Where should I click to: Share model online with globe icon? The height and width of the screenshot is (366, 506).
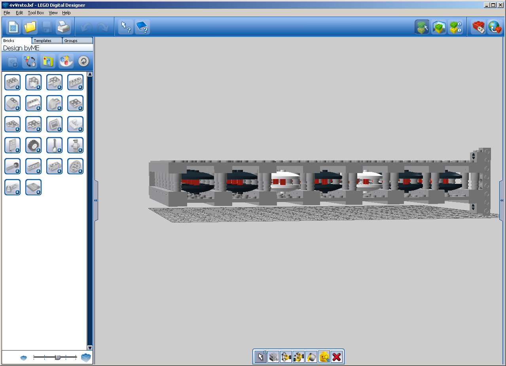[x=495, y=27]
